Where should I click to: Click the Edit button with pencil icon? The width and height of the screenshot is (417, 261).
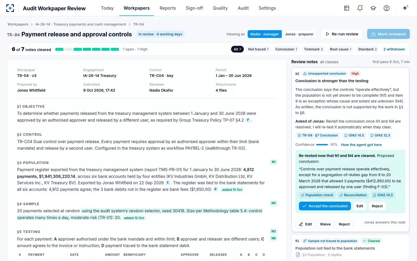pos(305,224)
